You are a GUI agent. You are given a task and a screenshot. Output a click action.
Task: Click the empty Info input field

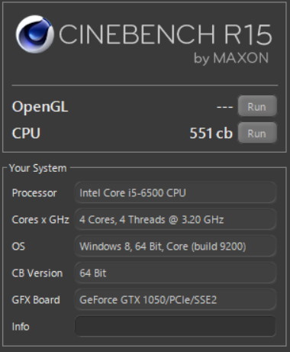point(176,326)
